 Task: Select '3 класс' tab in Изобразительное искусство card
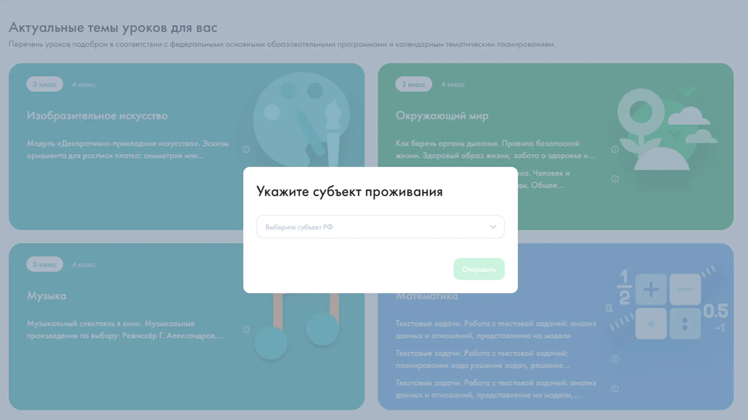click(x=45, y=84)
